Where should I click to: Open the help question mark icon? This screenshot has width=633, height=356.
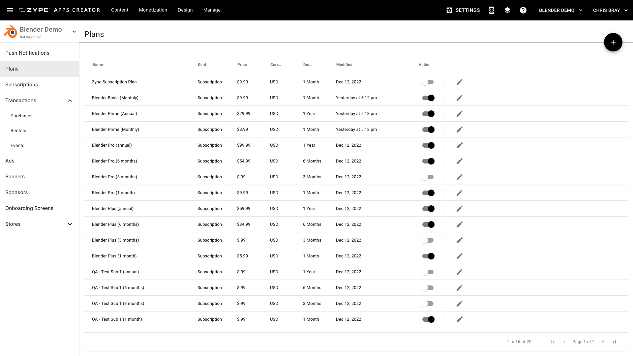click(523, 10)
